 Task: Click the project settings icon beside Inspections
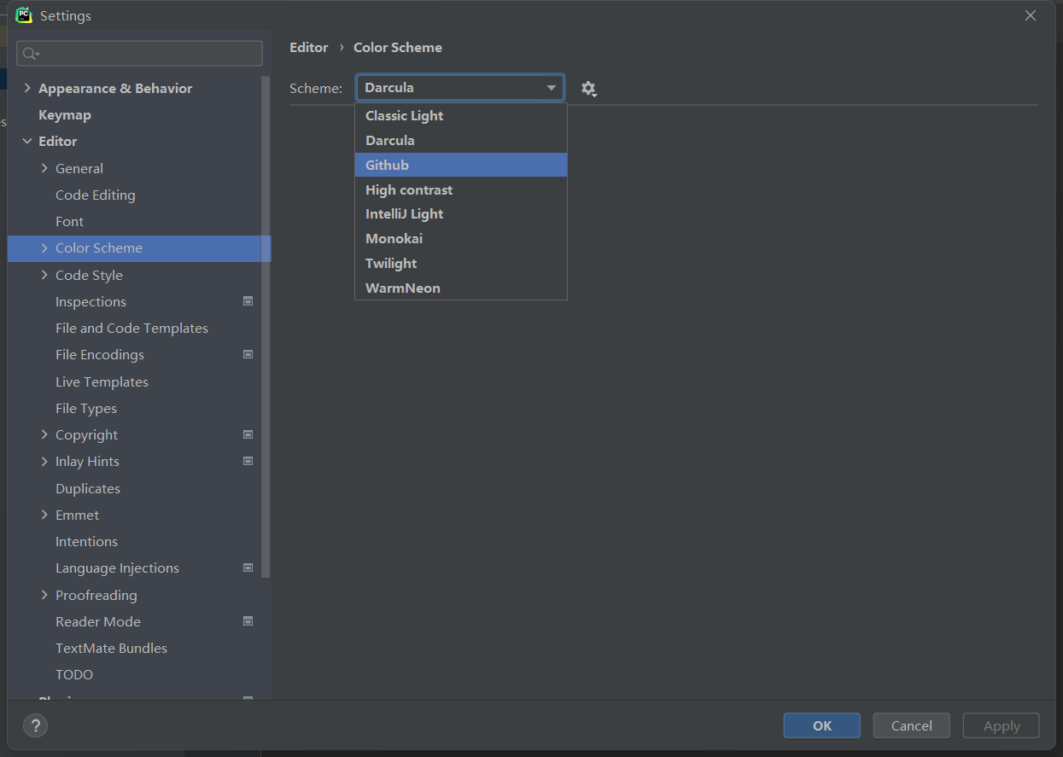248,301
